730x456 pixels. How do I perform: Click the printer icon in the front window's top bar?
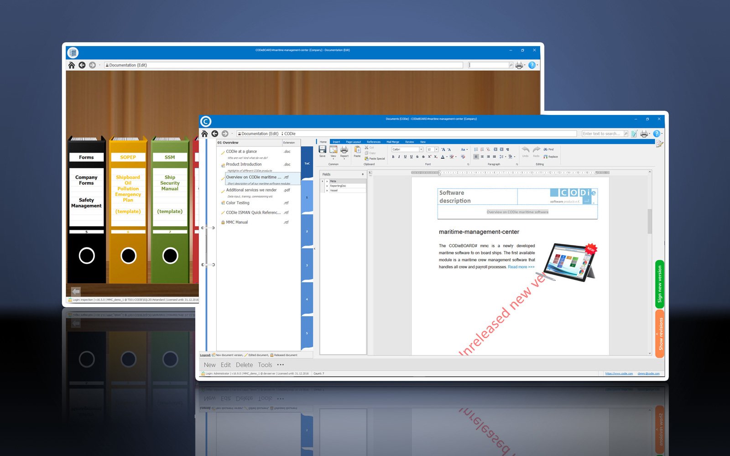point(644,134)
